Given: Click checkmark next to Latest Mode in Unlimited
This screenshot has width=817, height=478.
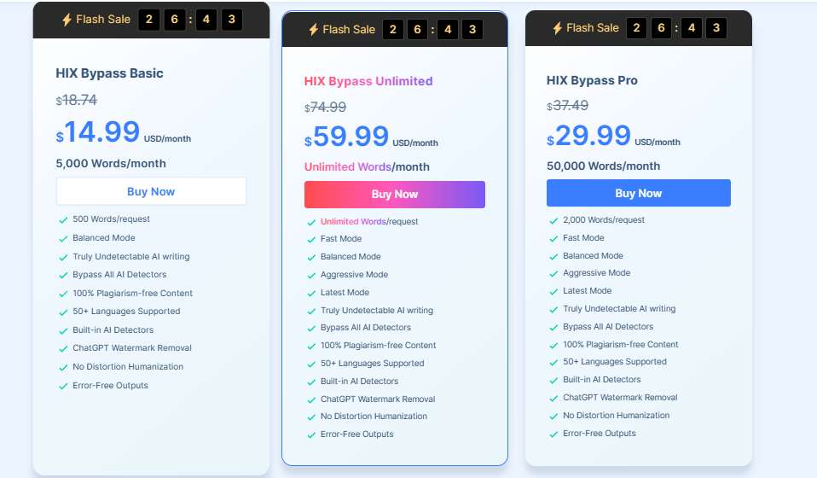Looking at the screenshot, I should [x=311, y=294].
